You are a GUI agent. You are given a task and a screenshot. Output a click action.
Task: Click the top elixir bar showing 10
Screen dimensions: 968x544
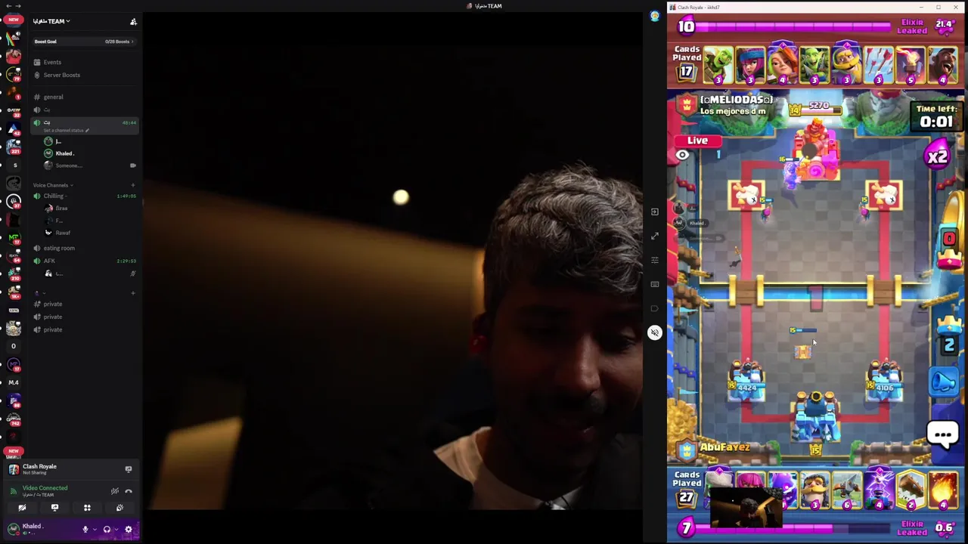point(783,26)
